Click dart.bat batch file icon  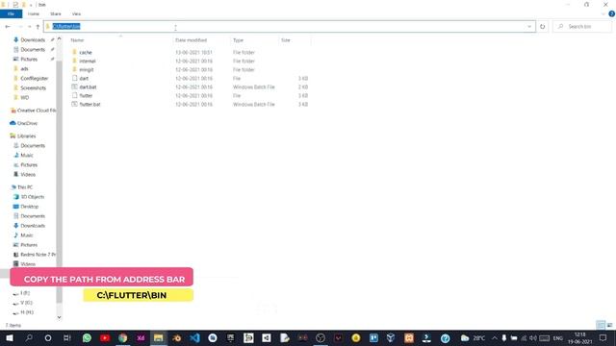click(x=74, y=86)
